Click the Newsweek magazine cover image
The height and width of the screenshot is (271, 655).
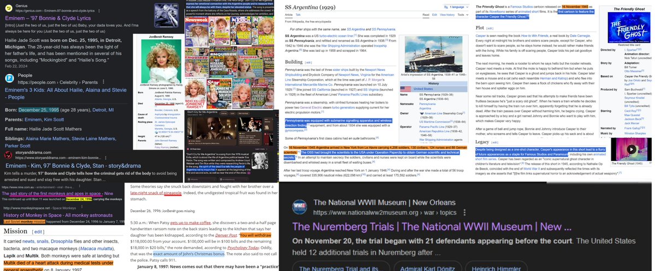click(x=197, y=32)
